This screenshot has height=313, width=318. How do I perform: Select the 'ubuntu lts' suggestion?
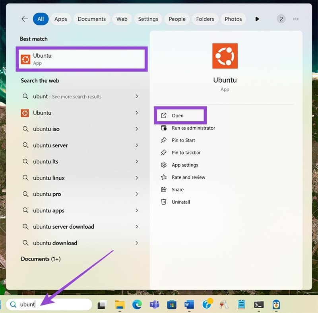pyautogui.click(x=80, y=161)
